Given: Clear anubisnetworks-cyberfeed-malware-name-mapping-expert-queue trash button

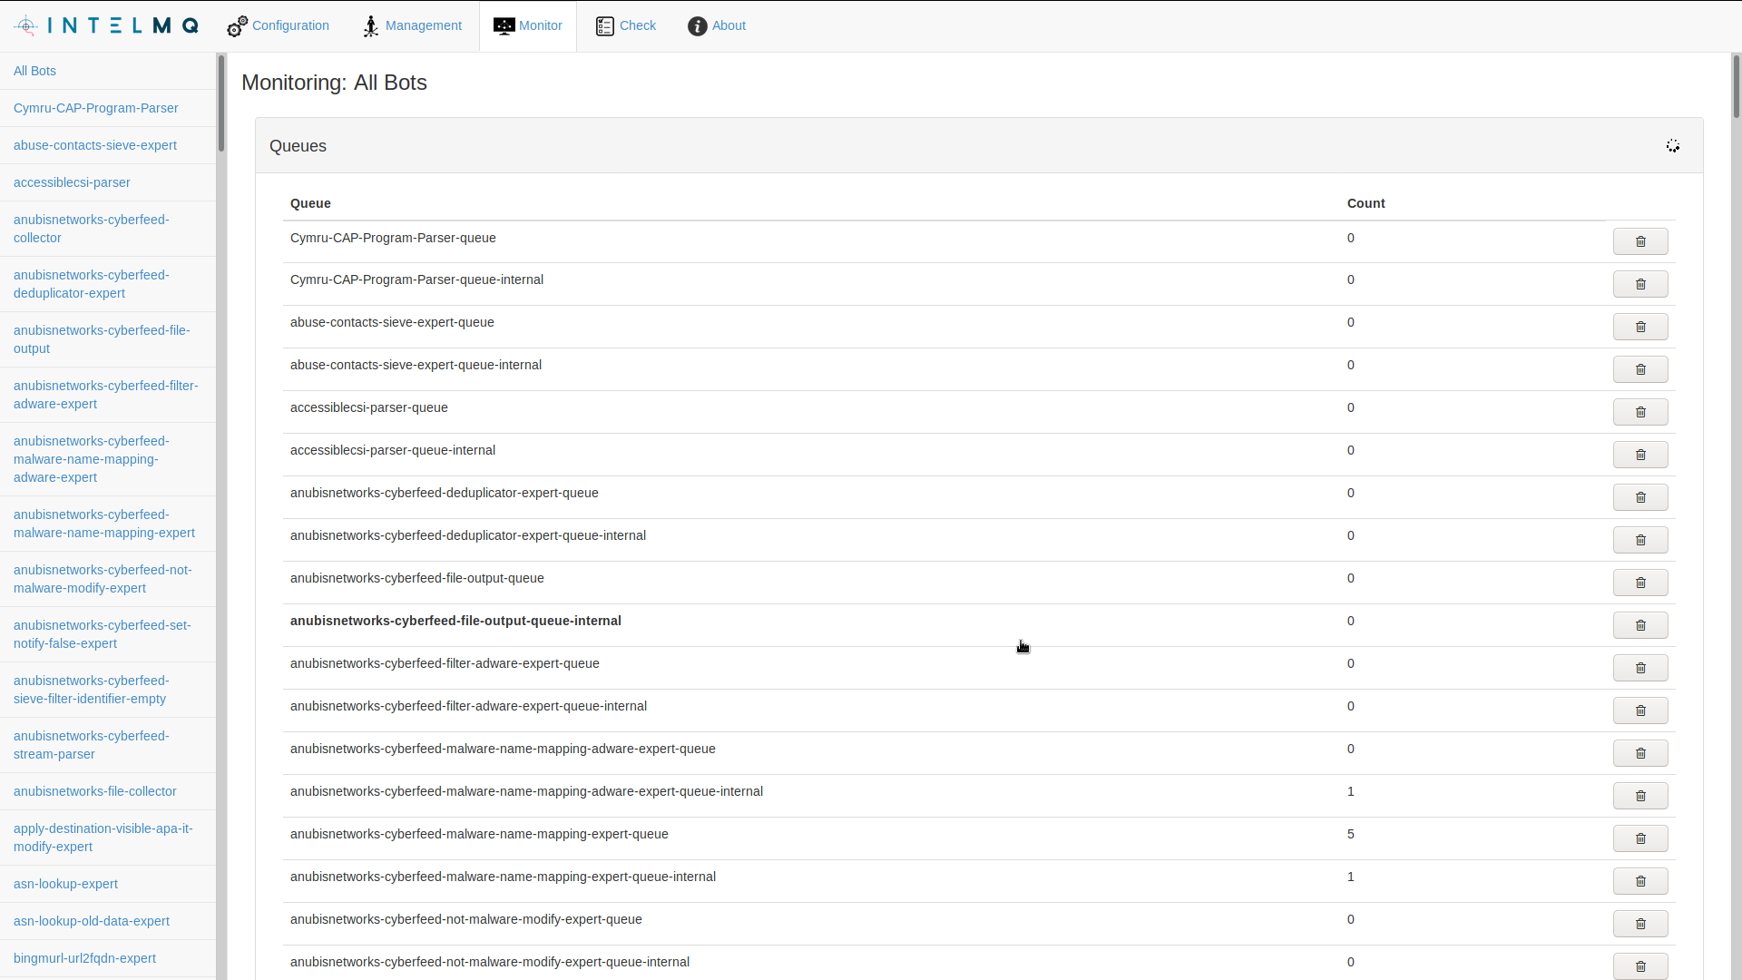Looking at the screenshot, I should tap(1639, 838).
